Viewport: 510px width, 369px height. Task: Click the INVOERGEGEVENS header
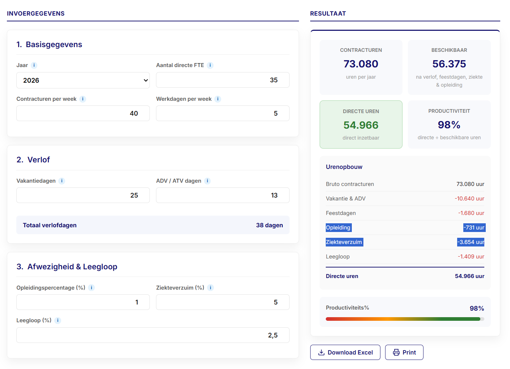(x=36, y=13)
